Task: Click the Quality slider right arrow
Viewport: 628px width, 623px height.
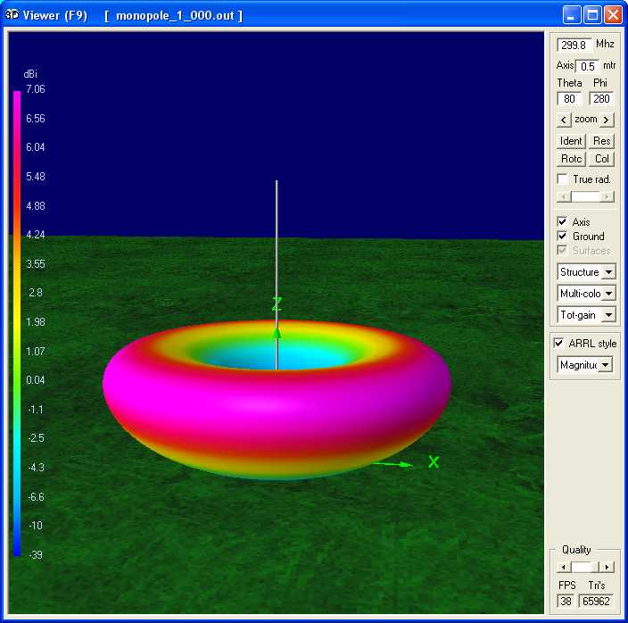Action: [x=607, y=567]
